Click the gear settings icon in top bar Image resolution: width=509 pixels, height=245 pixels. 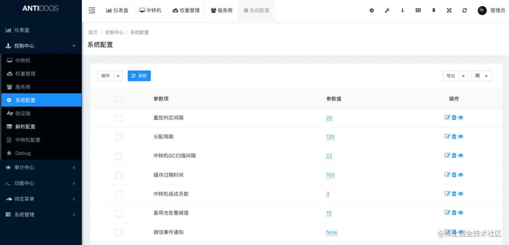tap(372, 11)
